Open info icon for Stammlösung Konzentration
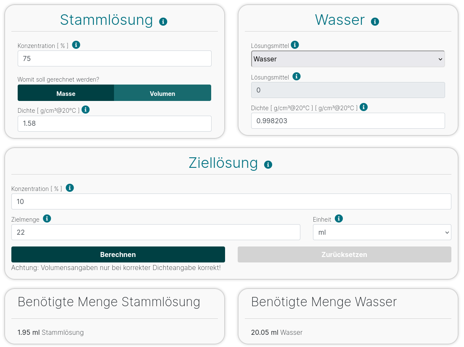This screenshot has width=464, height=347. (76, 45)
